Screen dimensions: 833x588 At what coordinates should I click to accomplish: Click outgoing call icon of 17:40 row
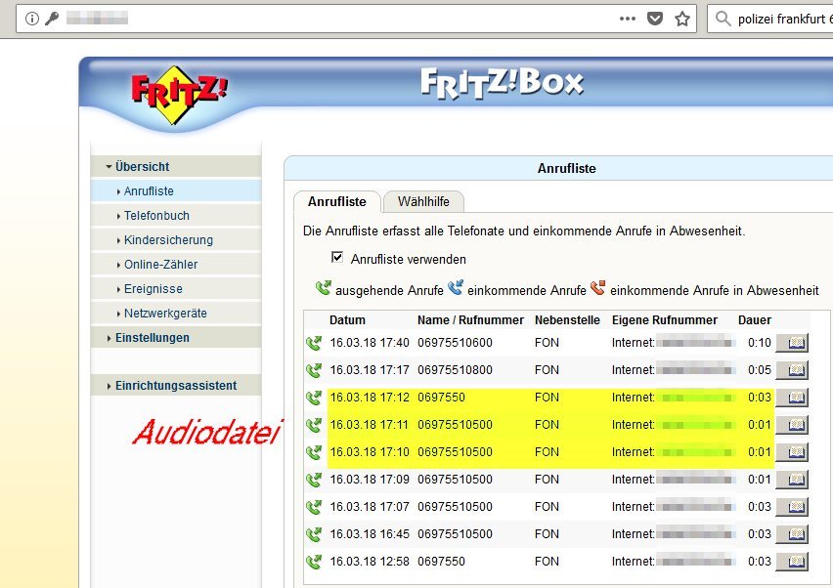coord(314,343)
